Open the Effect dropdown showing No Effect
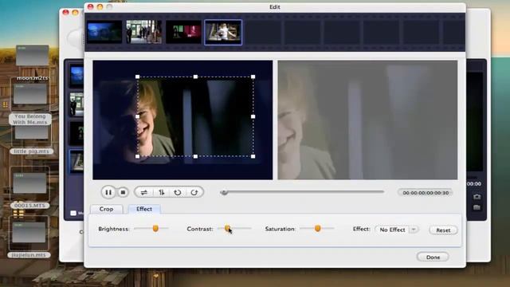The image size is (510, 287). [397, 230]
